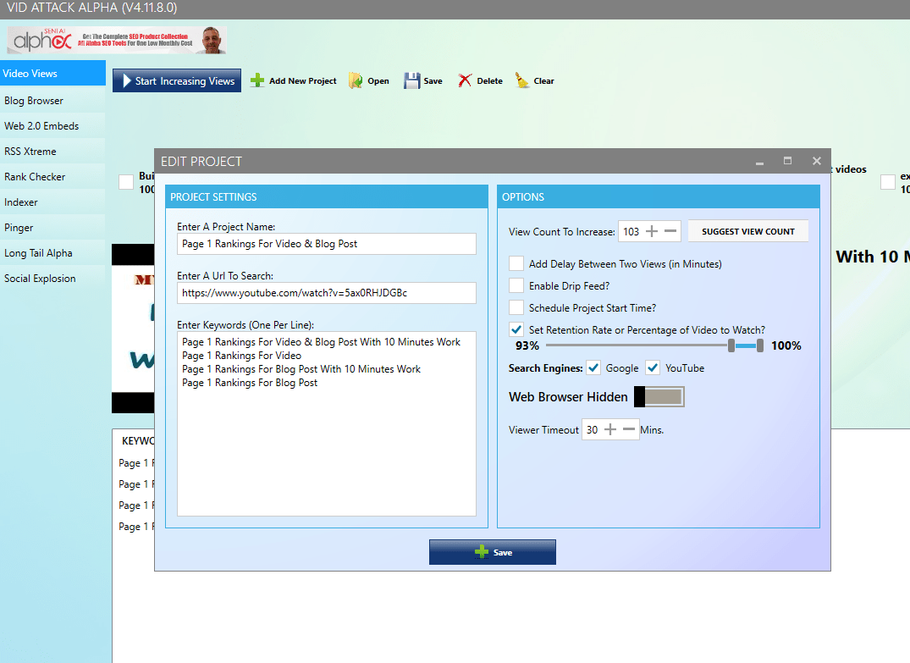This screenshot has width=910, height=663.
Task: Uncheck the YouTube search engine checkbox
Action: click(653, 367)
